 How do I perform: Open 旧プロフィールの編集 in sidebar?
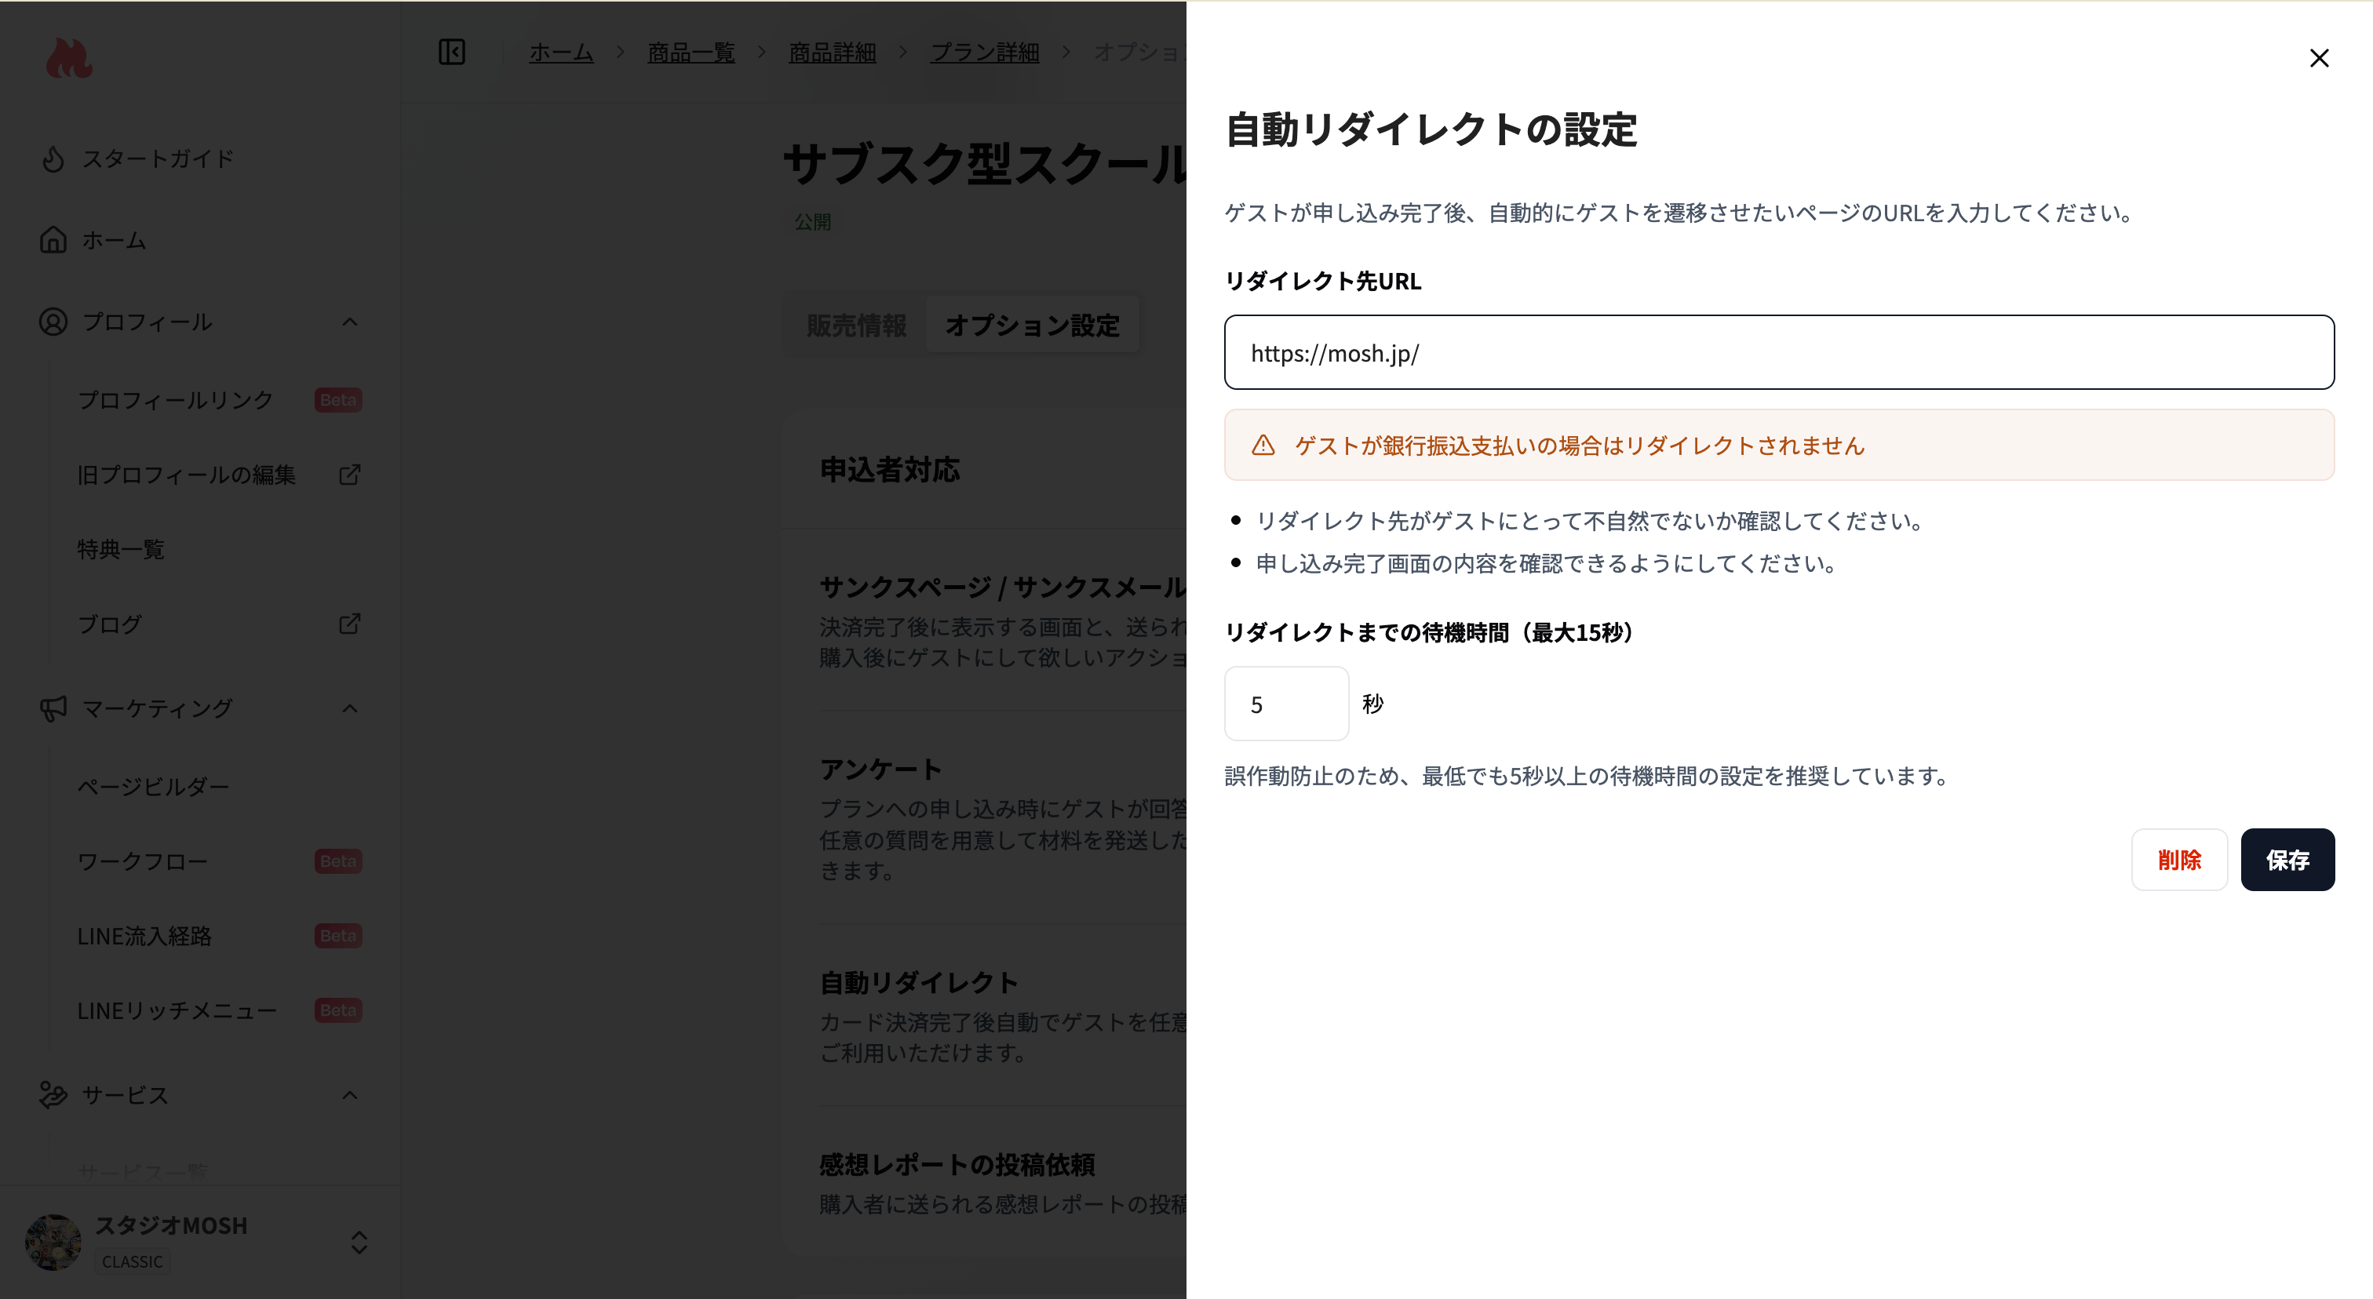[x=186, y=474]
